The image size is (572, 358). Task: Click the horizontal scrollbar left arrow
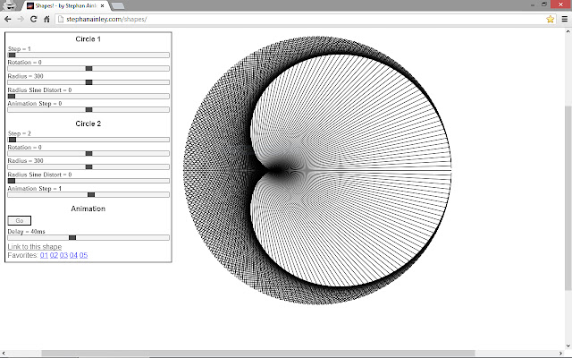(4, 354)
